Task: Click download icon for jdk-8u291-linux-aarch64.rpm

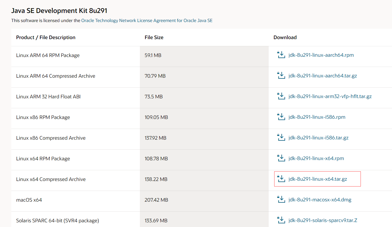Action: pyautogui.click(x=281, y=55)
